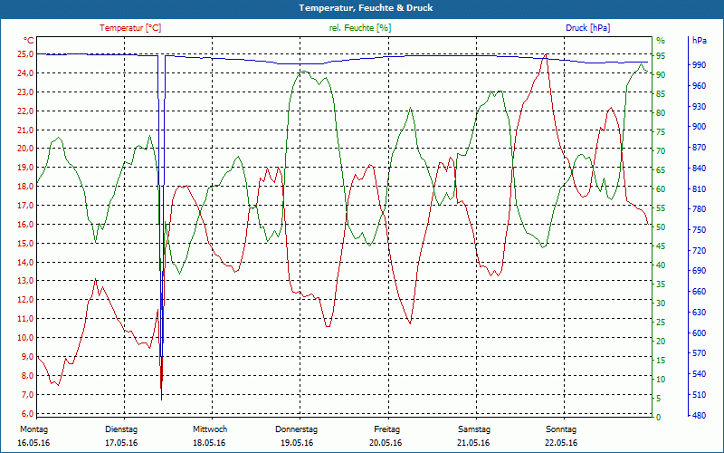Click the 'Dienstag' day label
Image resolution: width=724 pixels, height=453 pixels.
click(121, 429)
